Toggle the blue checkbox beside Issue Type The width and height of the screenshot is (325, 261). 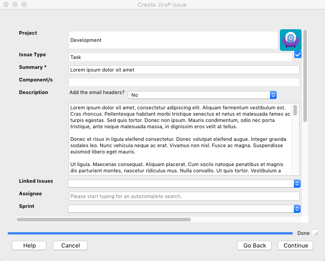[x=298, y=54]
